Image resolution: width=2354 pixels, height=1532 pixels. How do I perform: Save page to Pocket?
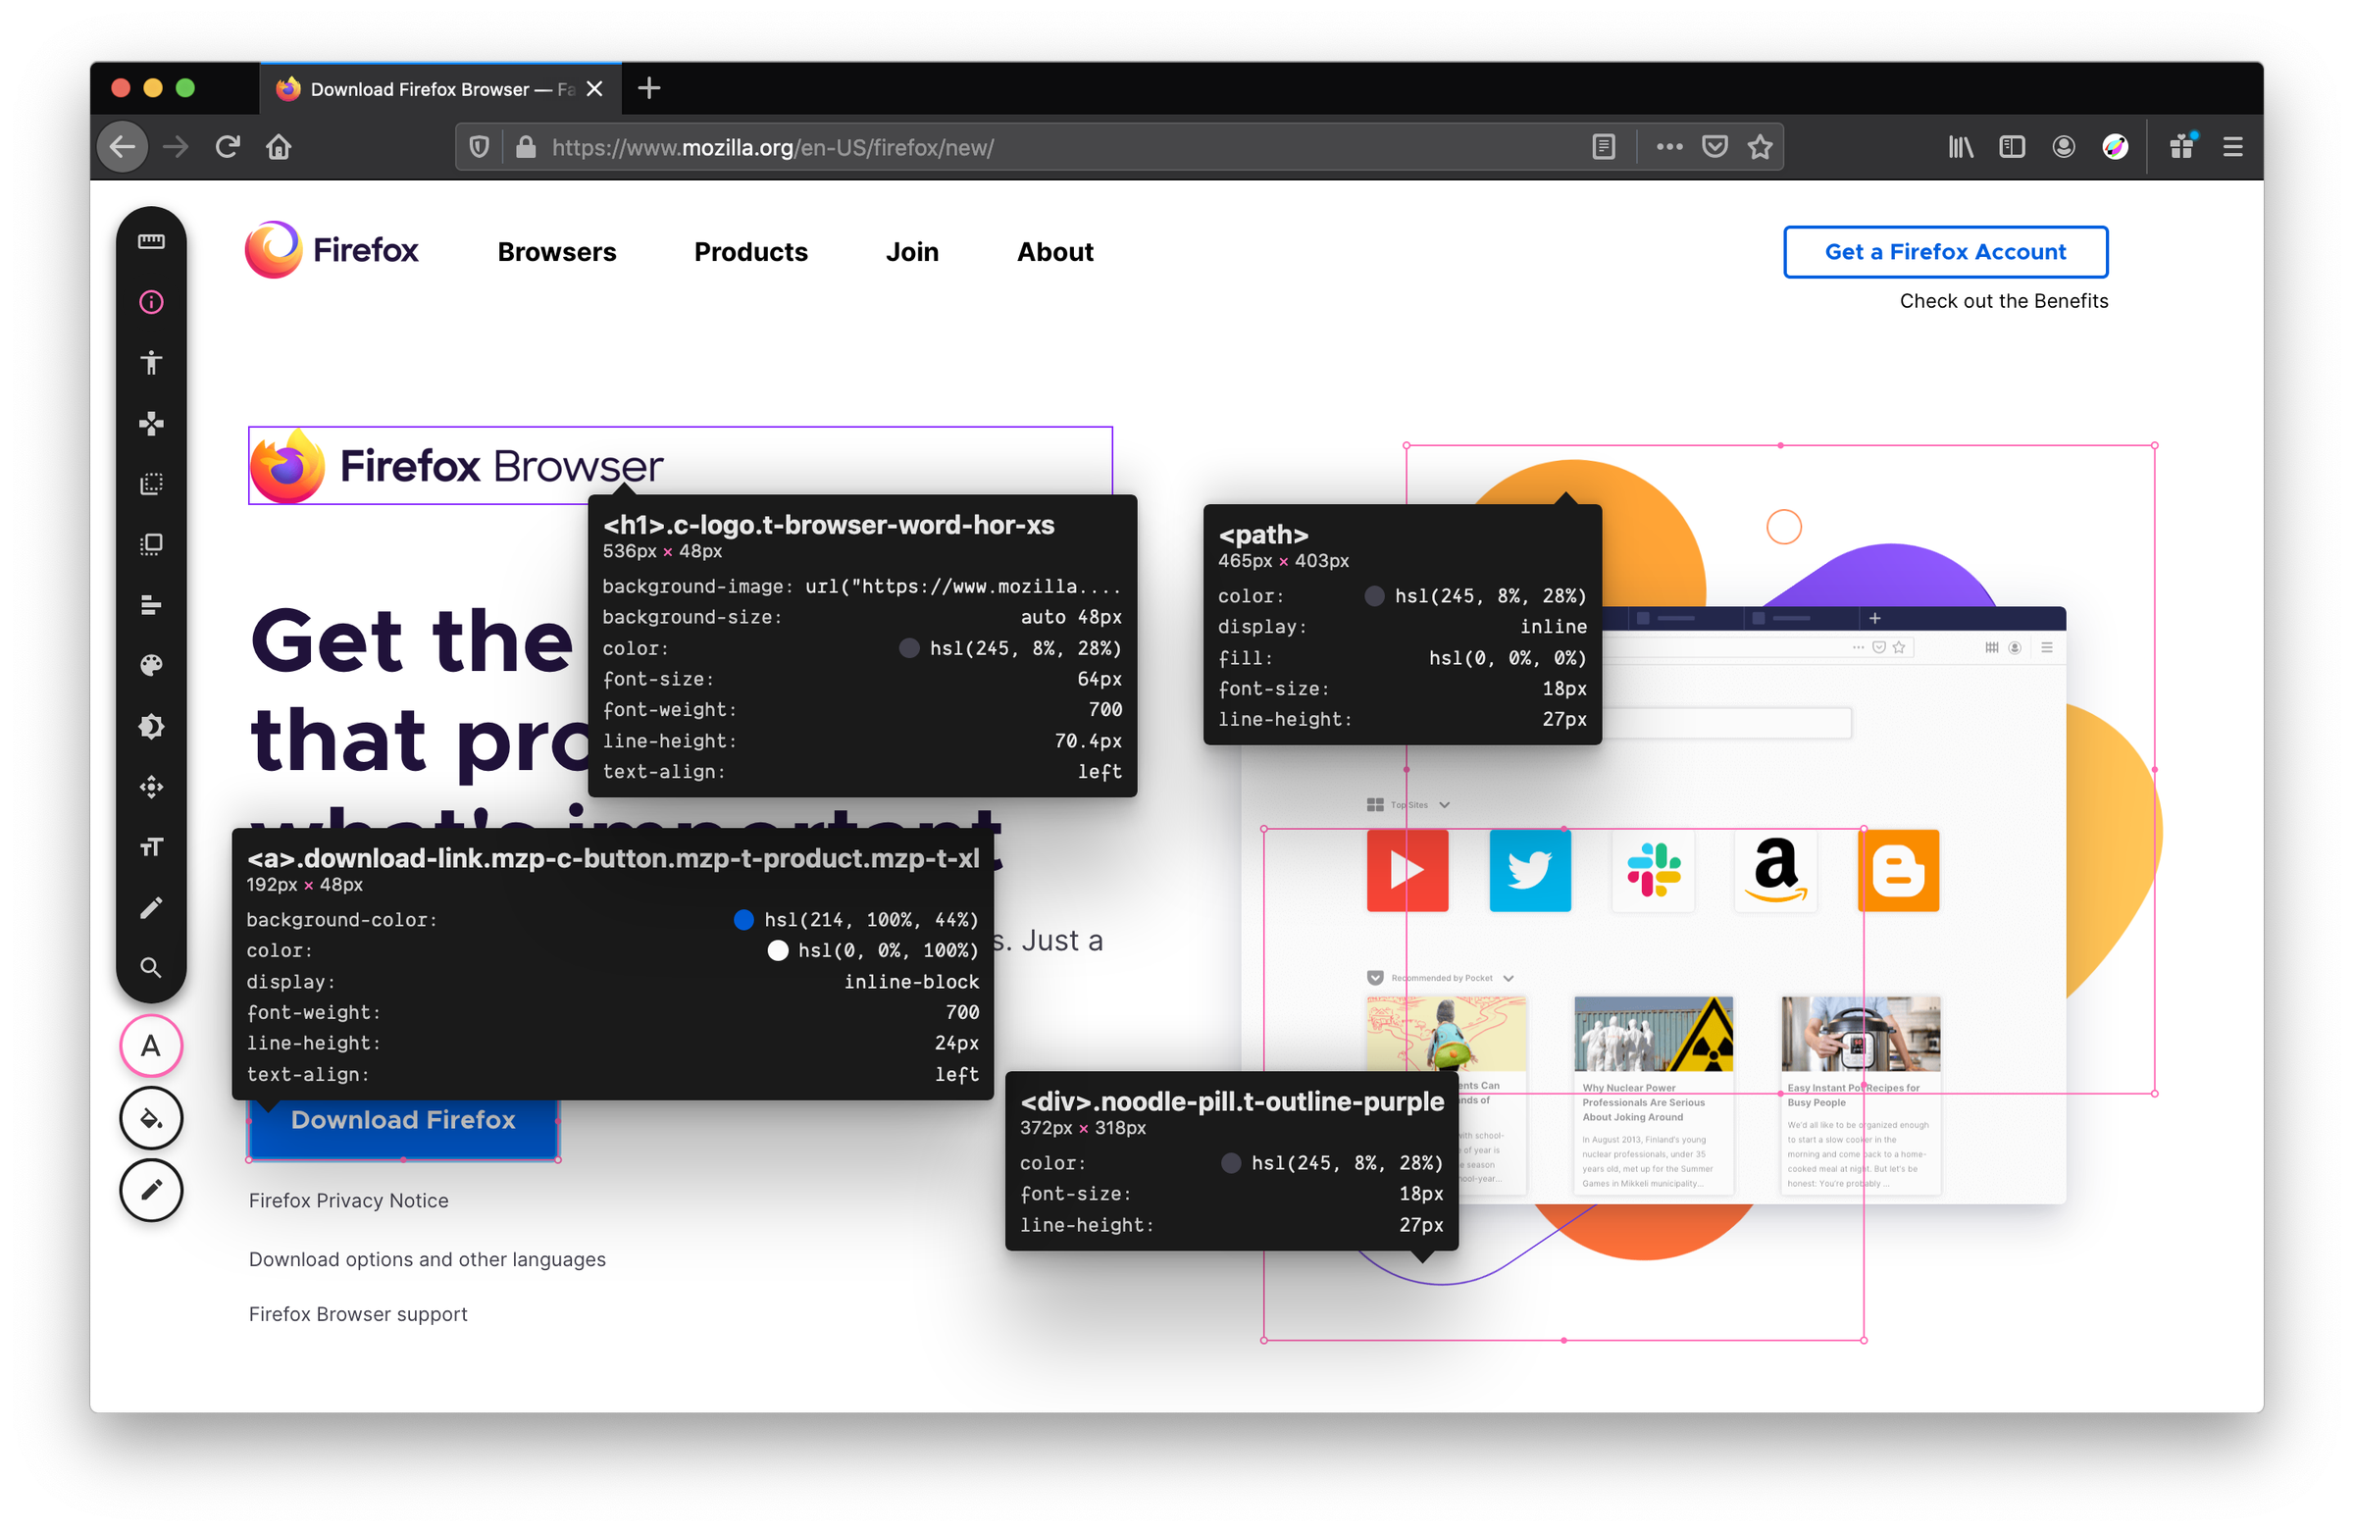(x=1715, y=147)
